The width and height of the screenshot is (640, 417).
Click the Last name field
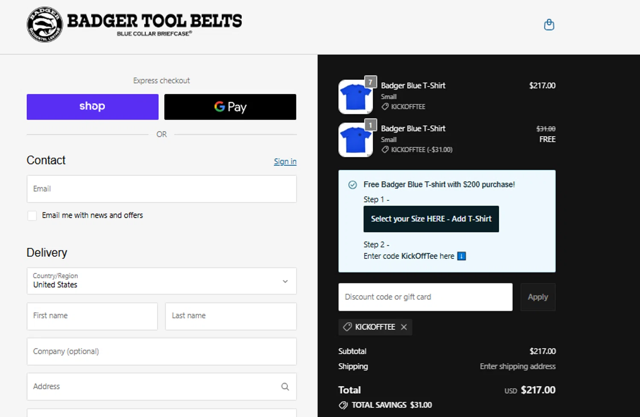[231, 316]
